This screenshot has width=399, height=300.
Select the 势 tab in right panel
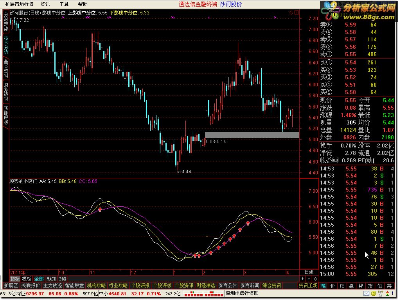361,286
